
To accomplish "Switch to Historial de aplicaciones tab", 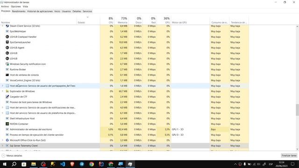I will (40, 11).
